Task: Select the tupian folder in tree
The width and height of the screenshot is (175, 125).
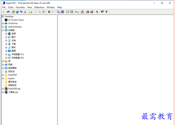Action: [x=11, y=78]
